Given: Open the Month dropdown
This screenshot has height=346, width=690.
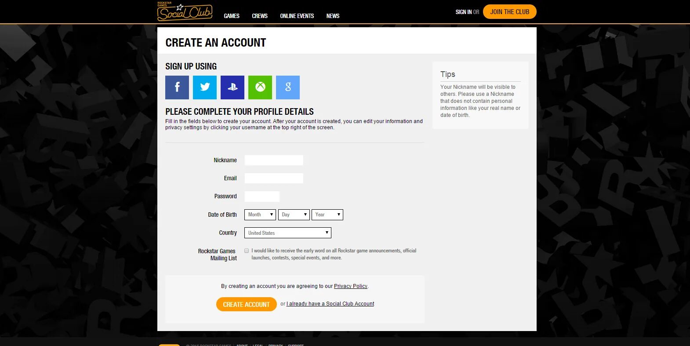Looking at the screenshot, I should [x=260, y=215].
